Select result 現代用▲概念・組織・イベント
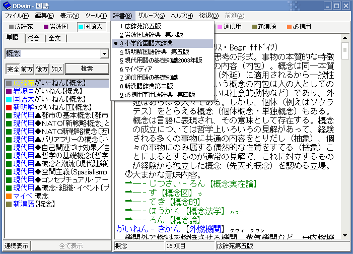Screen dimensions: 353x254 tap(57, 188)
